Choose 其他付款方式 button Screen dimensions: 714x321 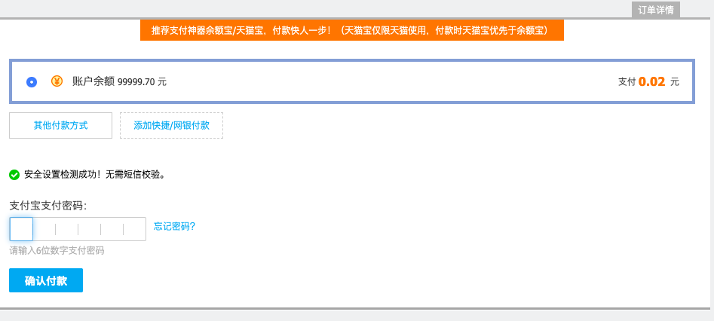[60, 125]
